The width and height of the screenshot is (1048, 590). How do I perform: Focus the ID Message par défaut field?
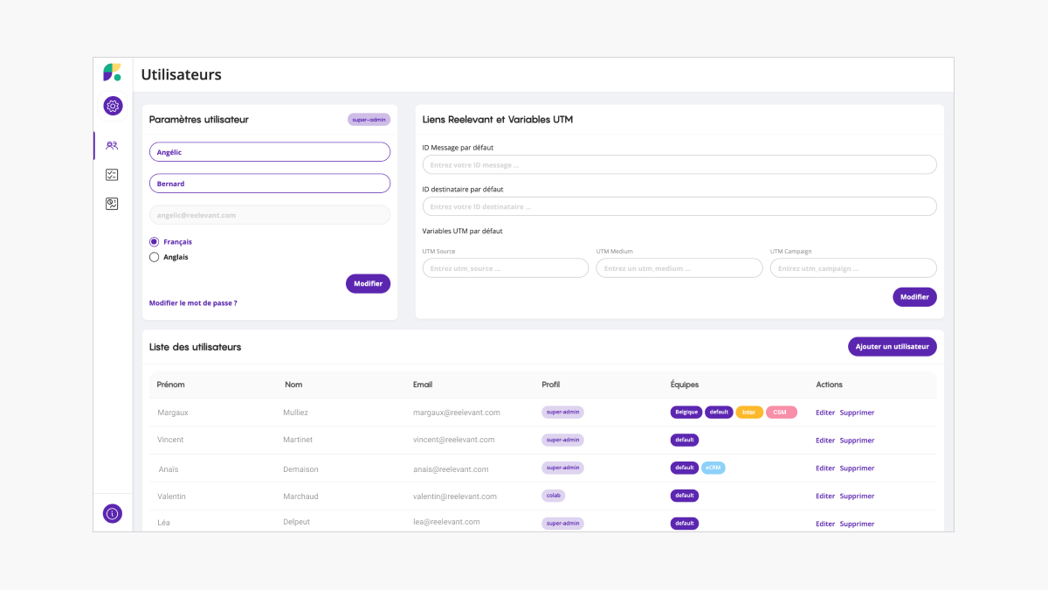pos(679,164)
